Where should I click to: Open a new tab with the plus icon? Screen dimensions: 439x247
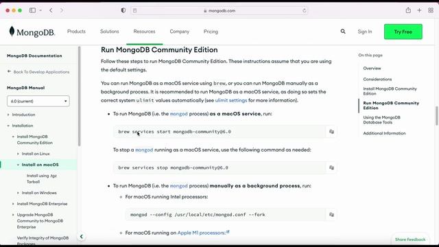tap(419, 10)
